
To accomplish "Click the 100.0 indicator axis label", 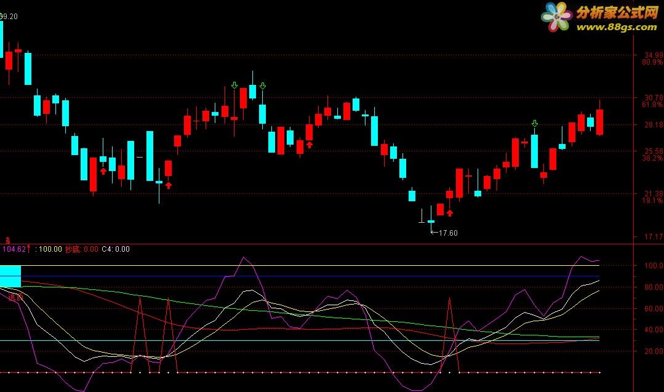I will [654, 265].
